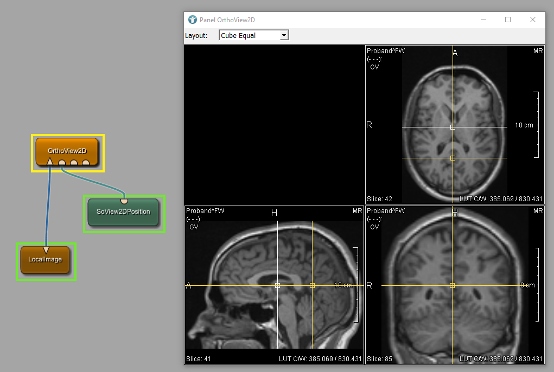This screenshot has height=372, width=554.
Task: Open the Layout dropdown showing Cube Equal
Action: click(254, 35)
